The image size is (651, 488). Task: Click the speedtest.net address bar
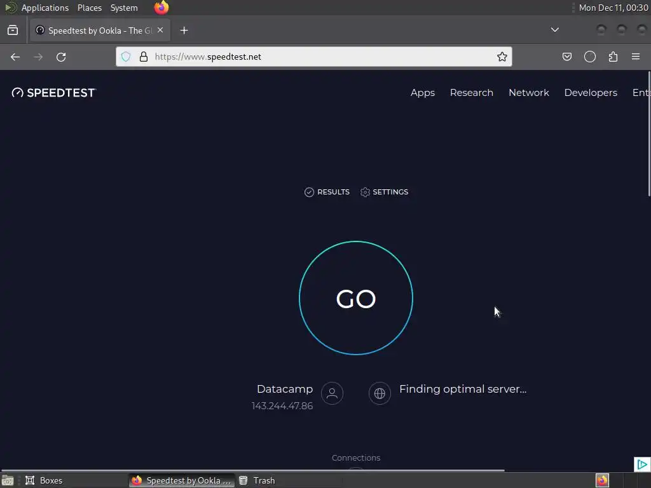(x=314, y=57)
